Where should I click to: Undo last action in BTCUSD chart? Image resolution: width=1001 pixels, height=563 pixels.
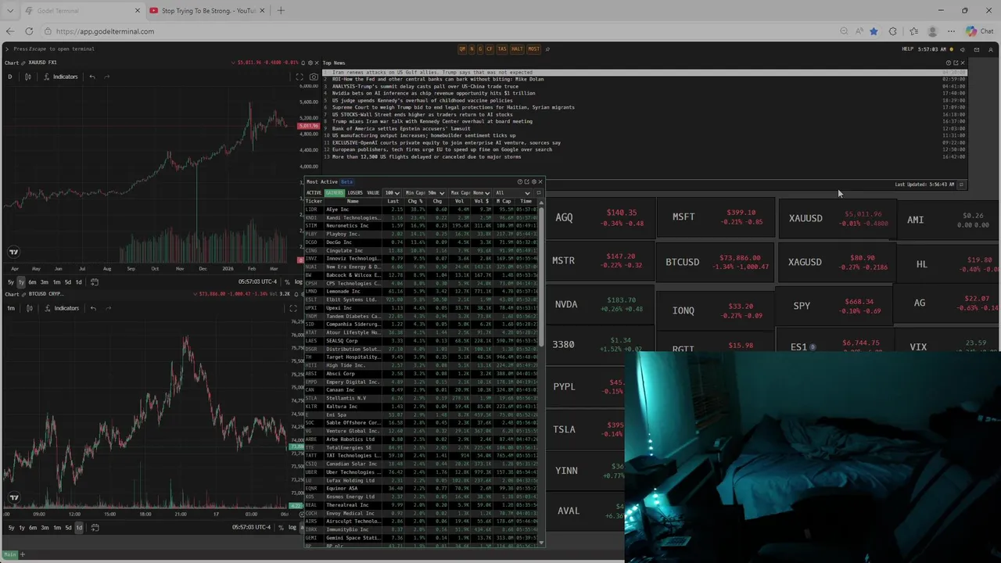click(93, 308)
